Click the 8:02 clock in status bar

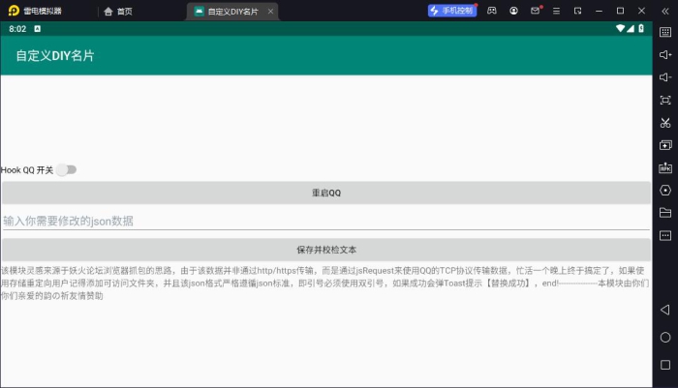pos(17,29)
